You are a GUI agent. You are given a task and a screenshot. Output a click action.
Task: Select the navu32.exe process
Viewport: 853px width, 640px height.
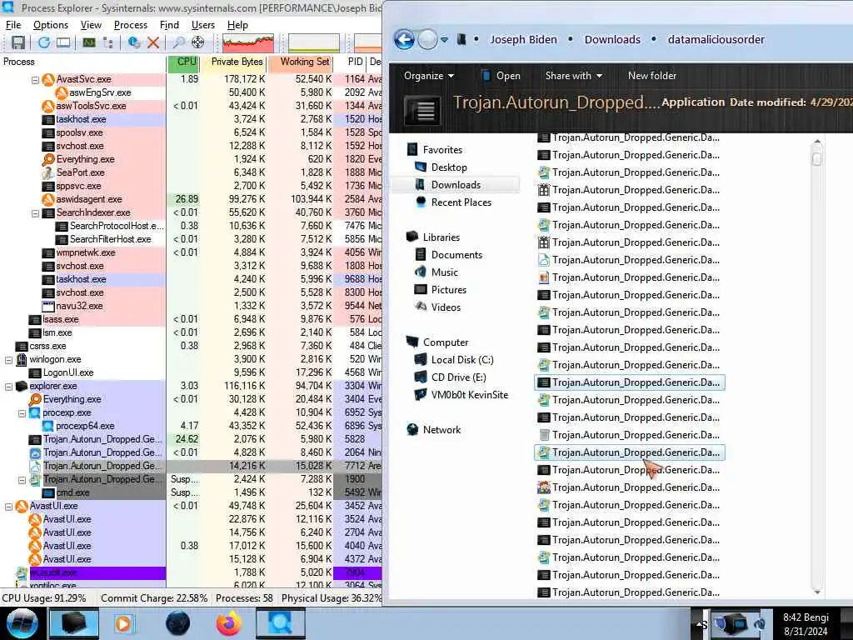pyautogui.click(x=191, y=306)
